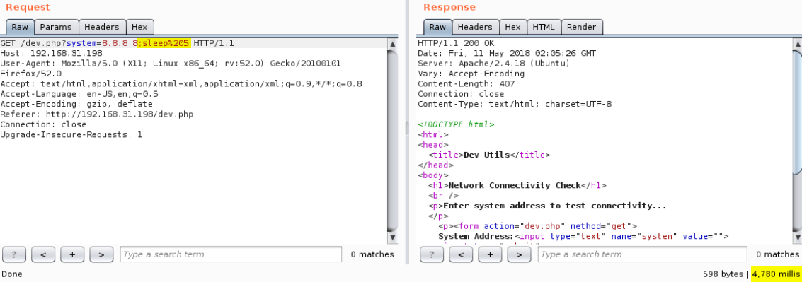
Task: Open the Response HTML tab
Action: pos(544,27)
